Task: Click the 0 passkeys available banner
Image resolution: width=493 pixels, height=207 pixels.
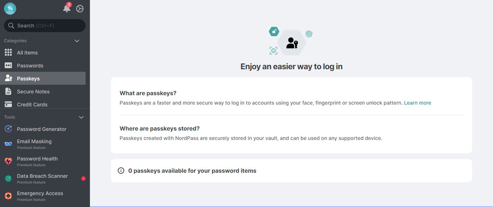Action: point(291,171)
